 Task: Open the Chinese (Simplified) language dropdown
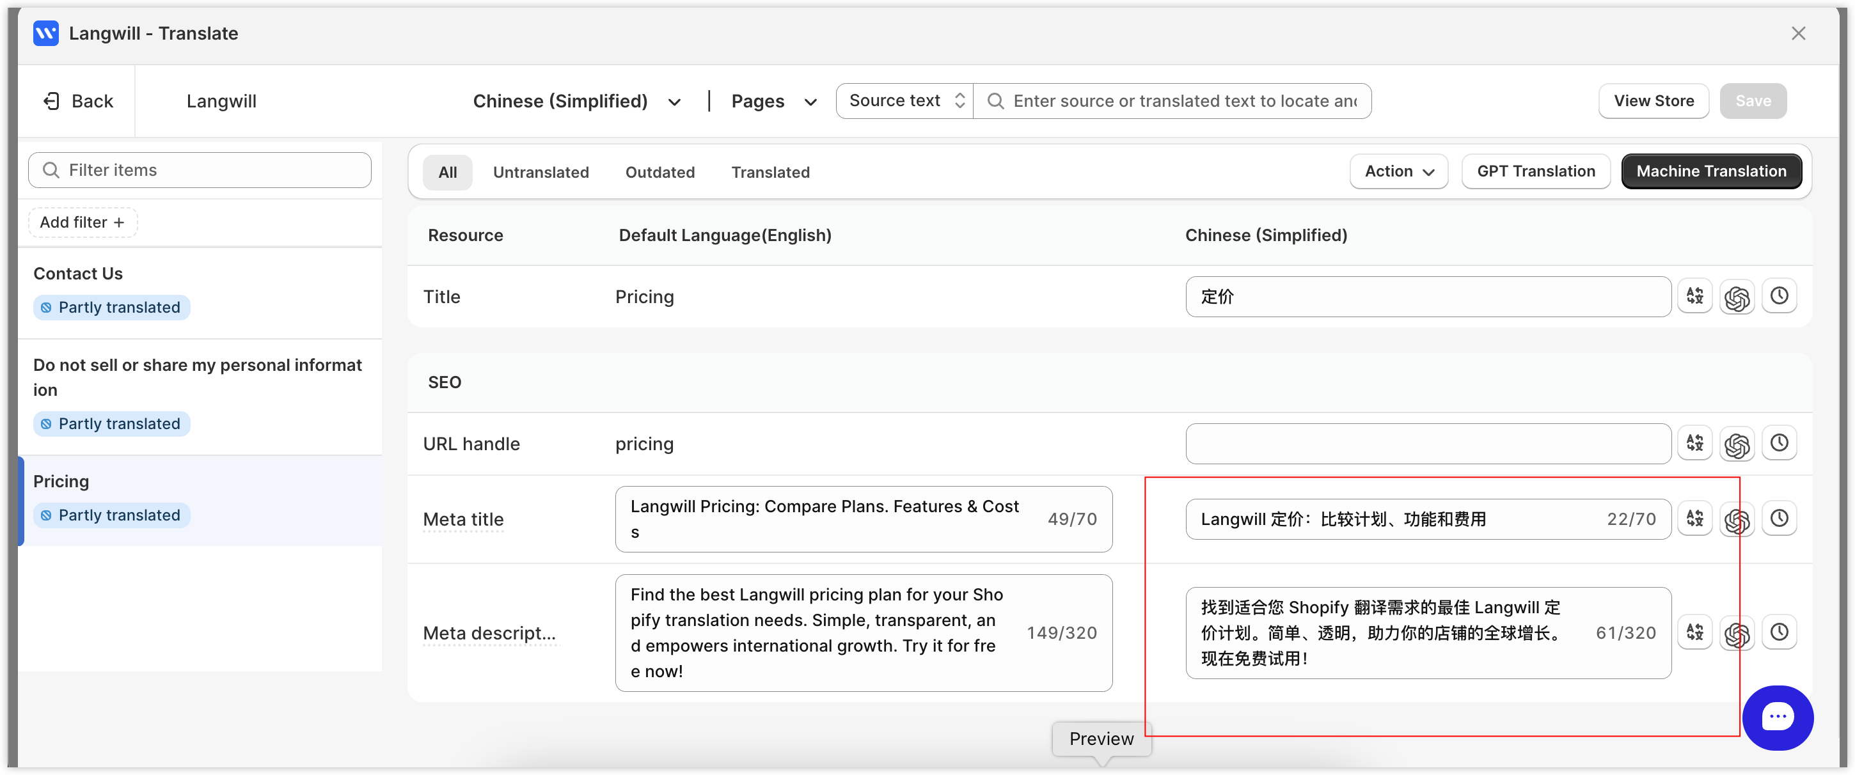(577, 101)
